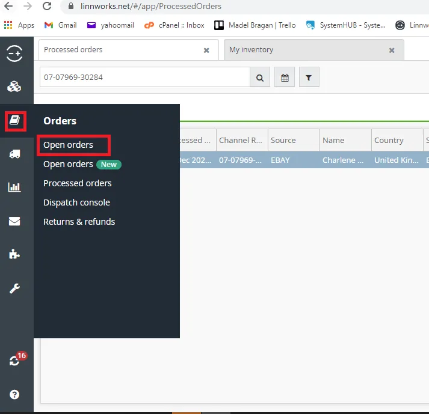This screenshot has height=414, width=429.
Task: Open the Inventory boxes sidebar icon
Action: click(14, 87)
